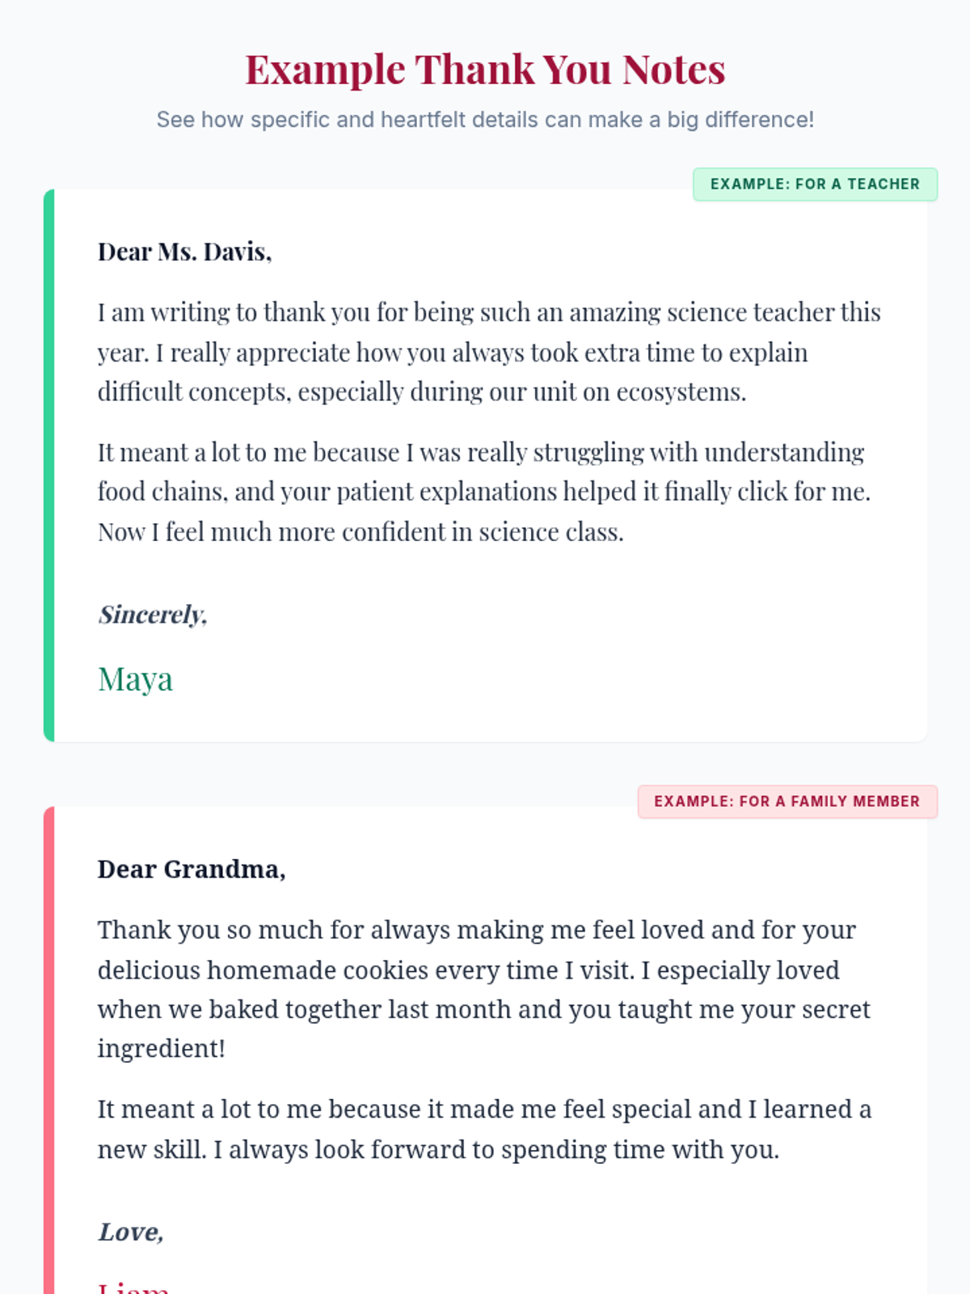Click the paragraph about homemade cookies
This screenshot has width=970, height=1294.
tap(485, 989)
